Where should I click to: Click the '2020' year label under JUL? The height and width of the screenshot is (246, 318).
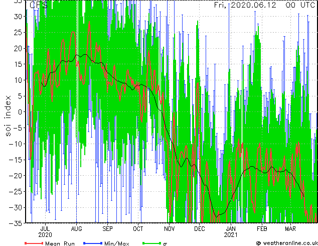(x=45, y=235)
